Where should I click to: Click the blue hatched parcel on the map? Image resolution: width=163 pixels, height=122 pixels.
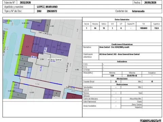[29, 73]
